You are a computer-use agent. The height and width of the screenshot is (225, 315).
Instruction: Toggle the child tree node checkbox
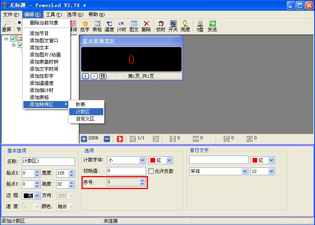click(20, 45)
